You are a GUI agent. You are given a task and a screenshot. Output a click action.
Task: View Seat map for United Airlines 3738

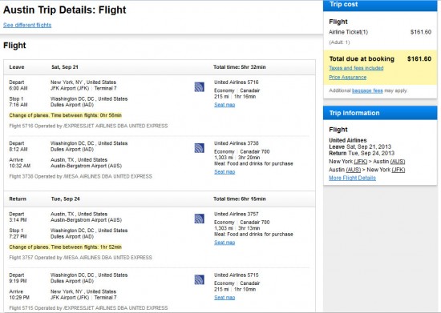(225, 172)
